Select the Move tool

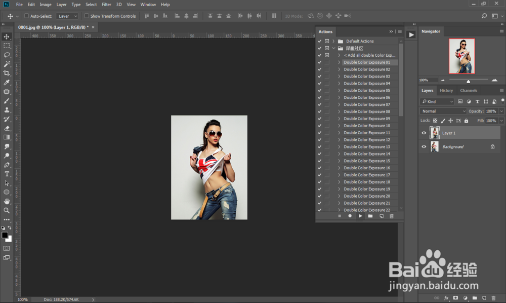pos(7,36)
